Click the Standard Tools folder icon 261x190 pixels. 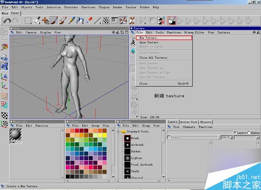point(124,132)
